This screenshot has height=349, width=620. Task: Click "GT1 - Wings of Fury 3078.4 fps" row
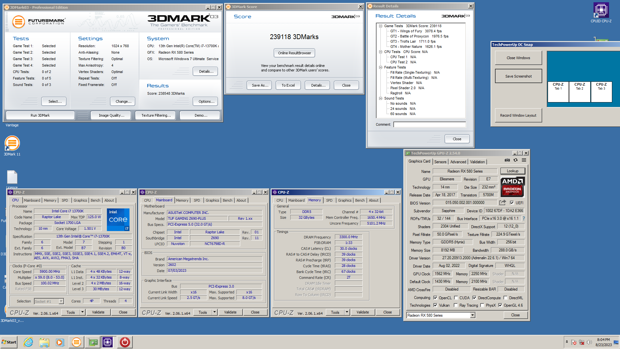point(416,31)
